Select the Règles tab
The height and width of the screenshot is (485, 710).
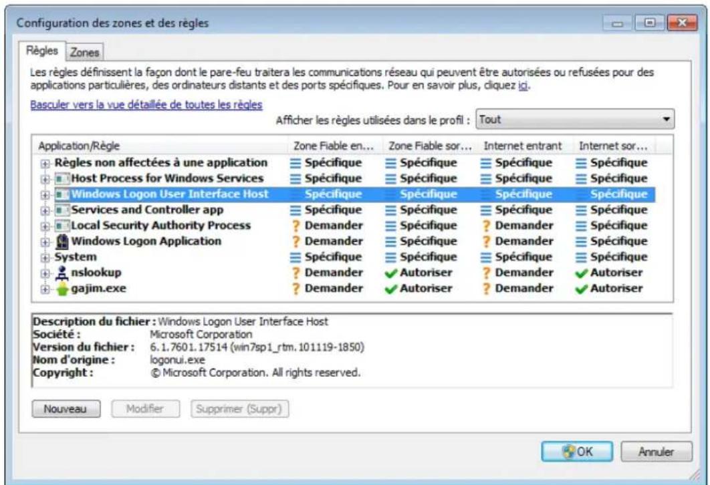click(42, 51)
